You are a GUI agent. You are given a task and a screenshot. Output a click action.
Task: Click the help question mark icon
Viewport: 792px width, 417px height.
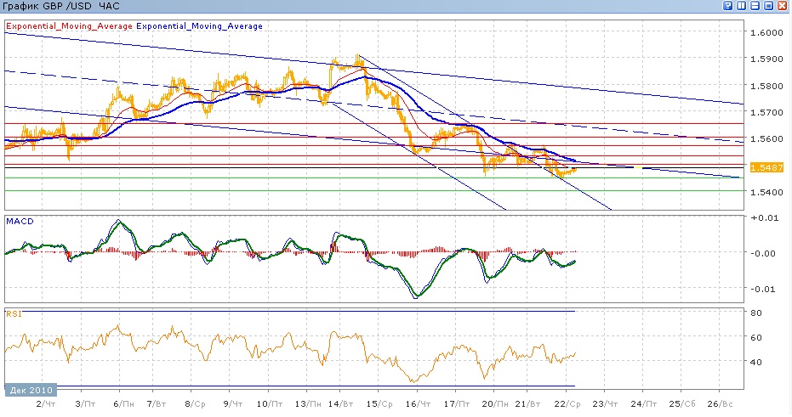click(x=728, y=6)
